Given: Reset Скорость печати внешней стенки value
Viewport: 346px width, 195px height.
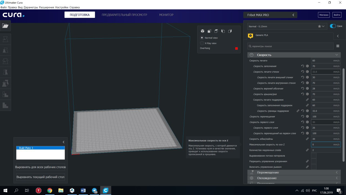Looking at the screenshot, I should pos(303,77).
